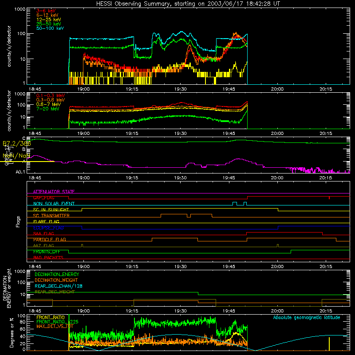The width and height of the screenshot is (355, 355).
Task: Click the DECIMATION_ENERGY legend label
Action: click(x=57, y=274)
